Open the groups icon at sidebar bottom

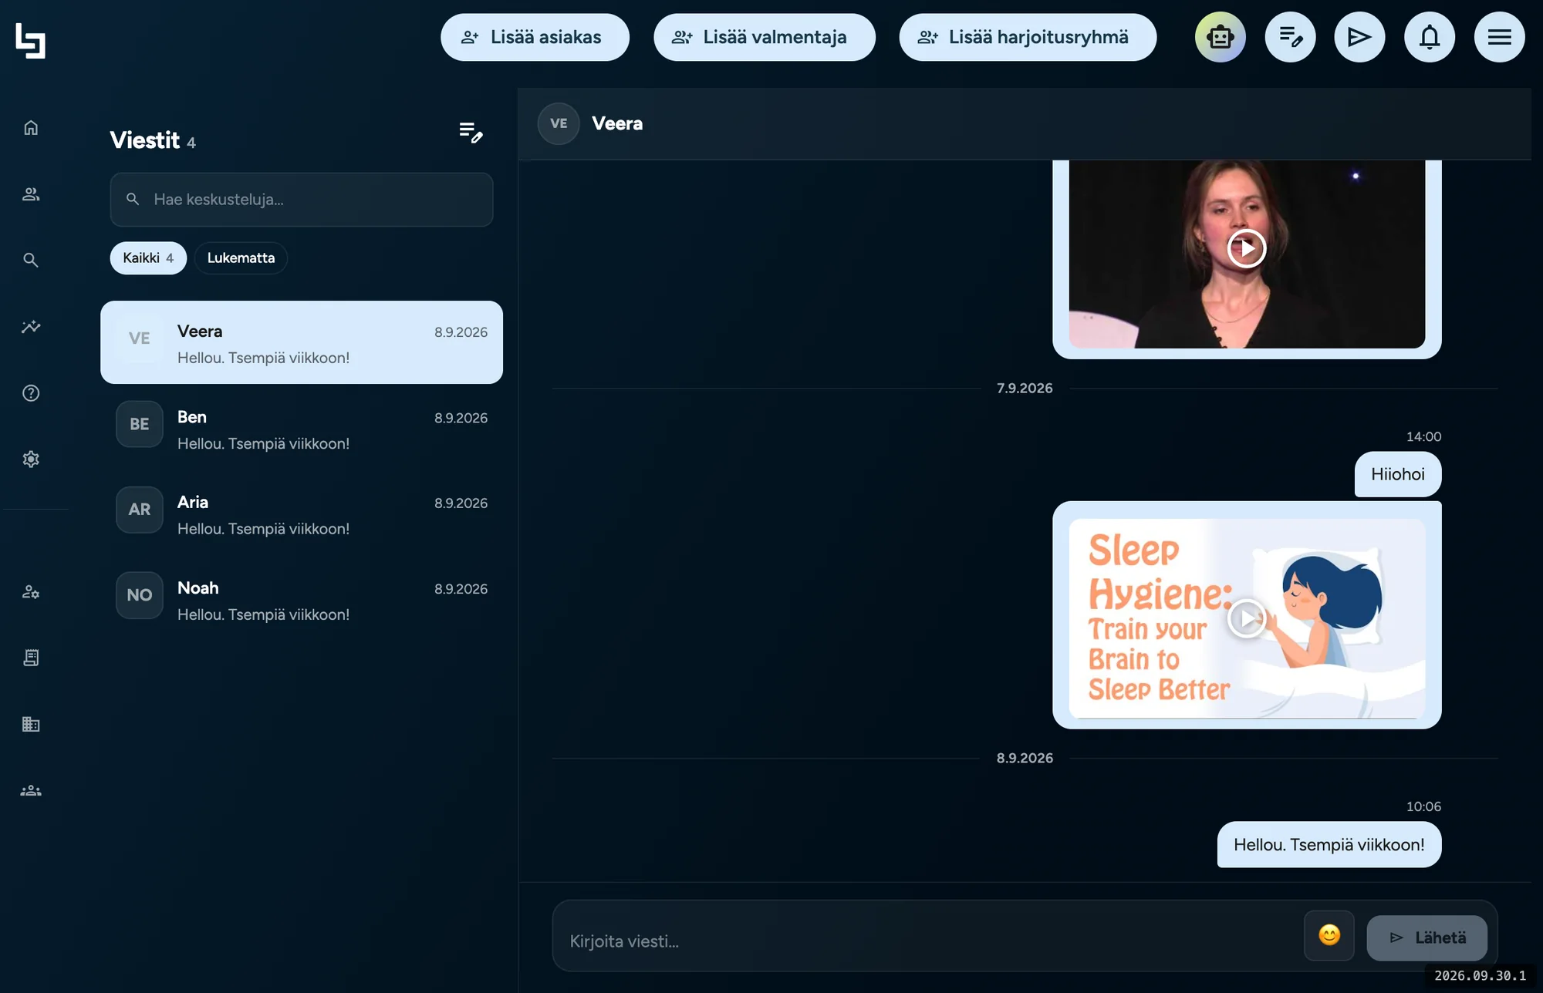pos(31,790)
